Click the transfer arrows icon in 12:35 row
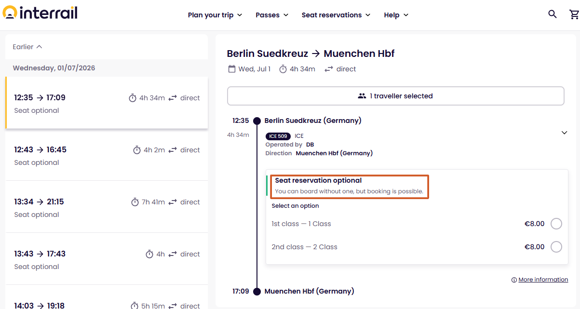 point(173,98)
